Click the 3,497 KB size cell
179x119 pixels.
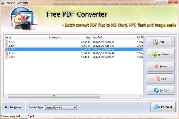pos(86,53)
